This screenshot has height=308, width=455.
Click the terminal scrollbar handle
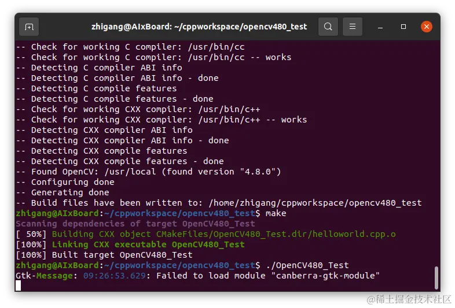[436, 277]
